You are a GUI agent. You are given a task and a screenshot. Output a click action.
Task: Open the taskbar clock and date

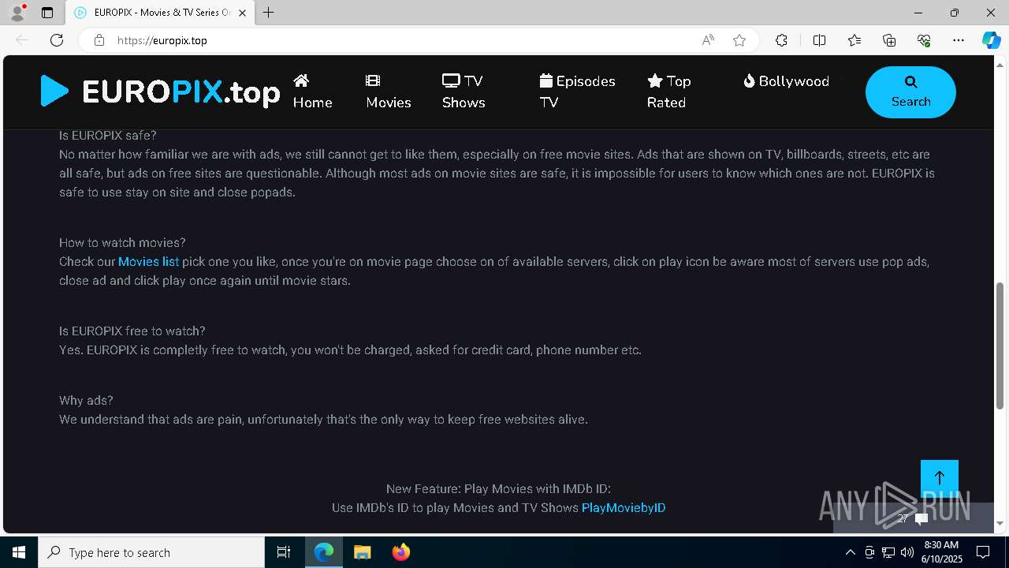tap(941, 552)
